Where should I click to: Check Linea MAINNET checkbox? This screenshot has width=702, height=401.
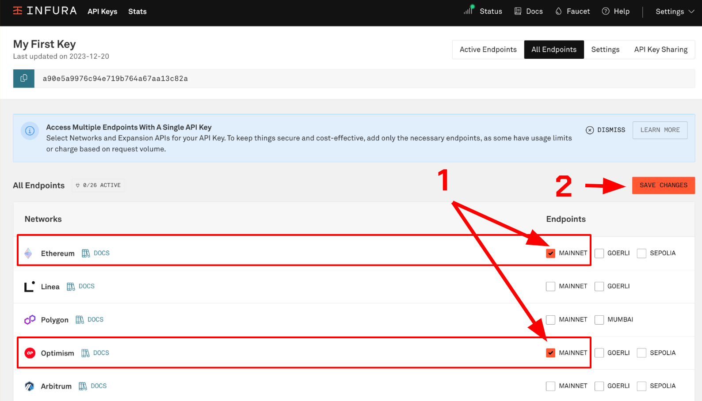[x=550, y=286]
